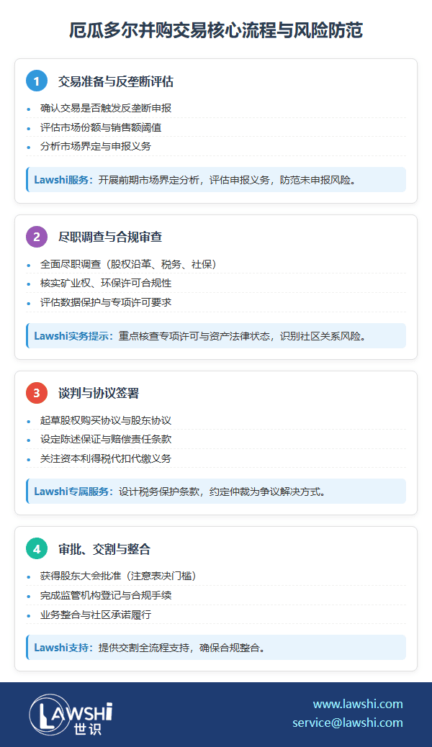432x747 pixels.
Task: Click the 谈判与协议签署 section heading
Action: coord(99,393)
